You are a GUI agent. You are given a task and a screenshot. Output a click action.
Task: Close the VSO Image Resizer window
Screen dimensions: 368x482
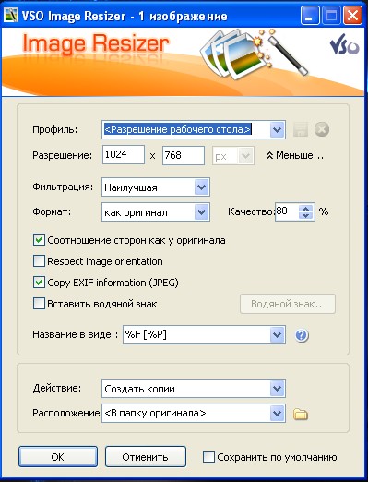pyautogui.click(x=352, y=16)
